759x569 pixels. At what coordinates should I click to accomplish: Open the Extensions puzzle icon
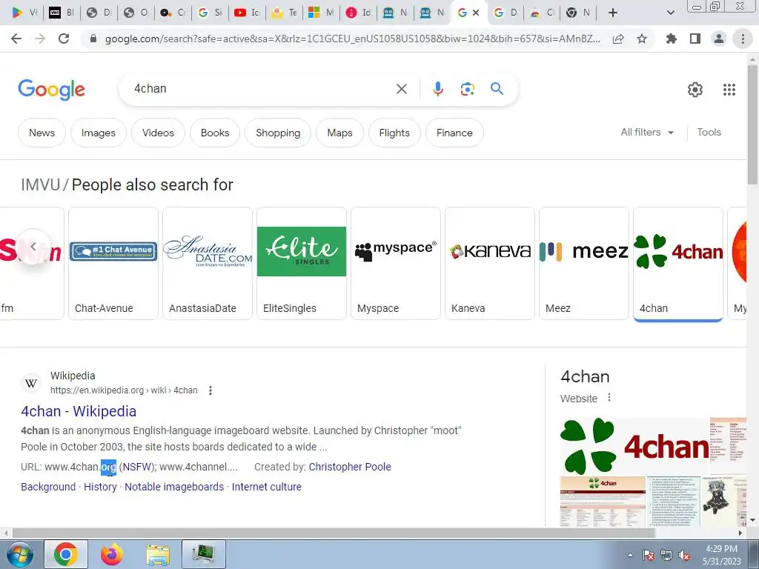[x=672, y=39]
